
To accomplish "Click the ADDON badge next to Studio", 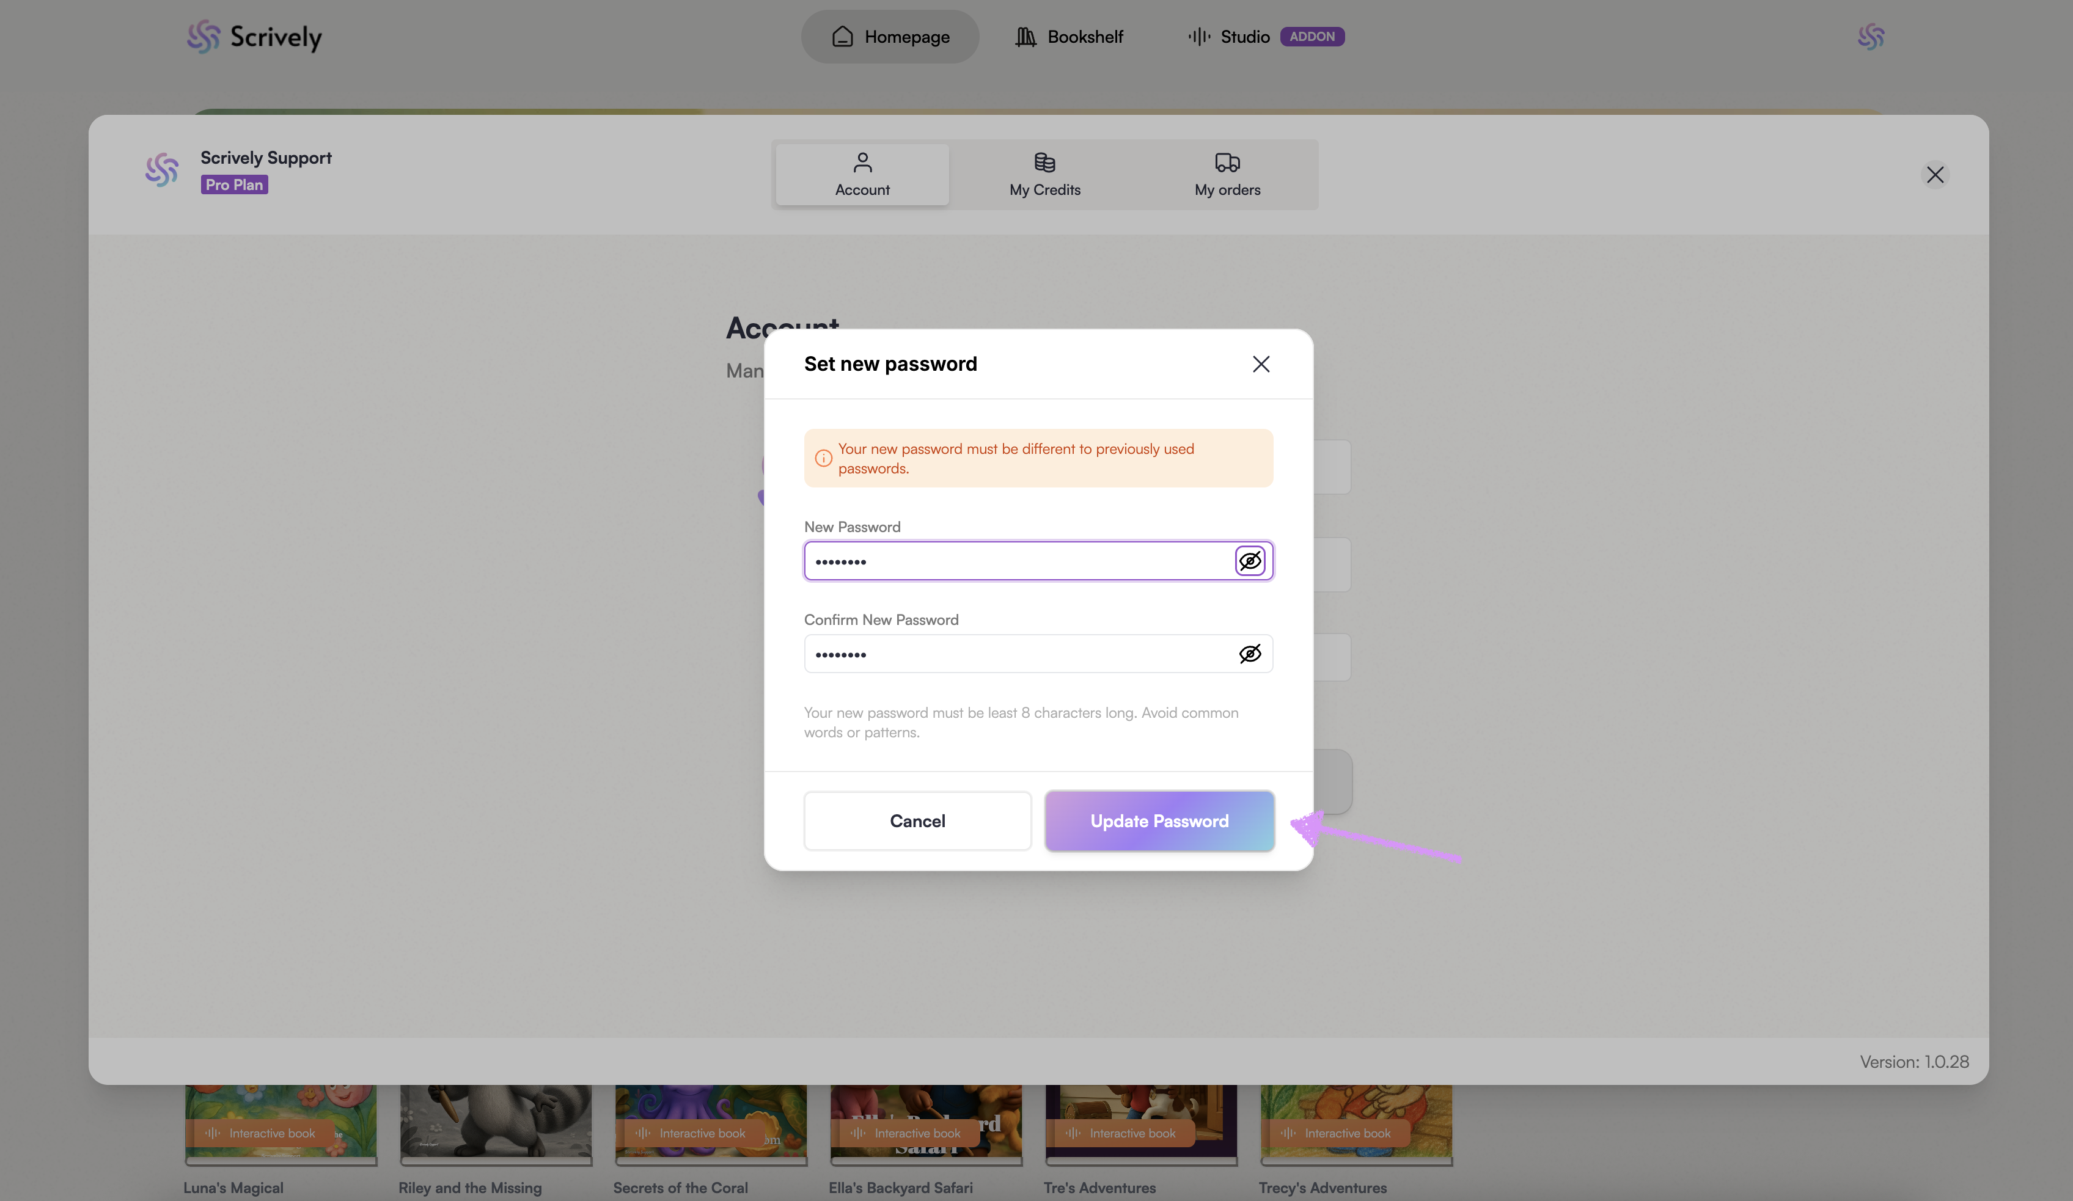I will [x=1312, y=37].
